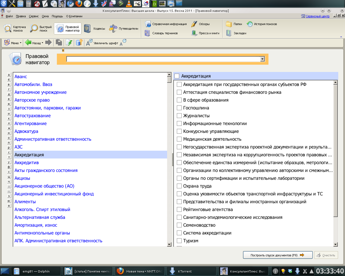Check the Аккредитация header checkbox
This screenshot has width=345, height=276.
point(177,76)
